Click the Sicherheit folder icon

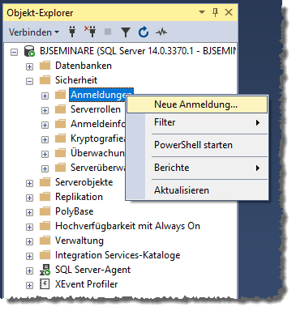pos(45,80)
